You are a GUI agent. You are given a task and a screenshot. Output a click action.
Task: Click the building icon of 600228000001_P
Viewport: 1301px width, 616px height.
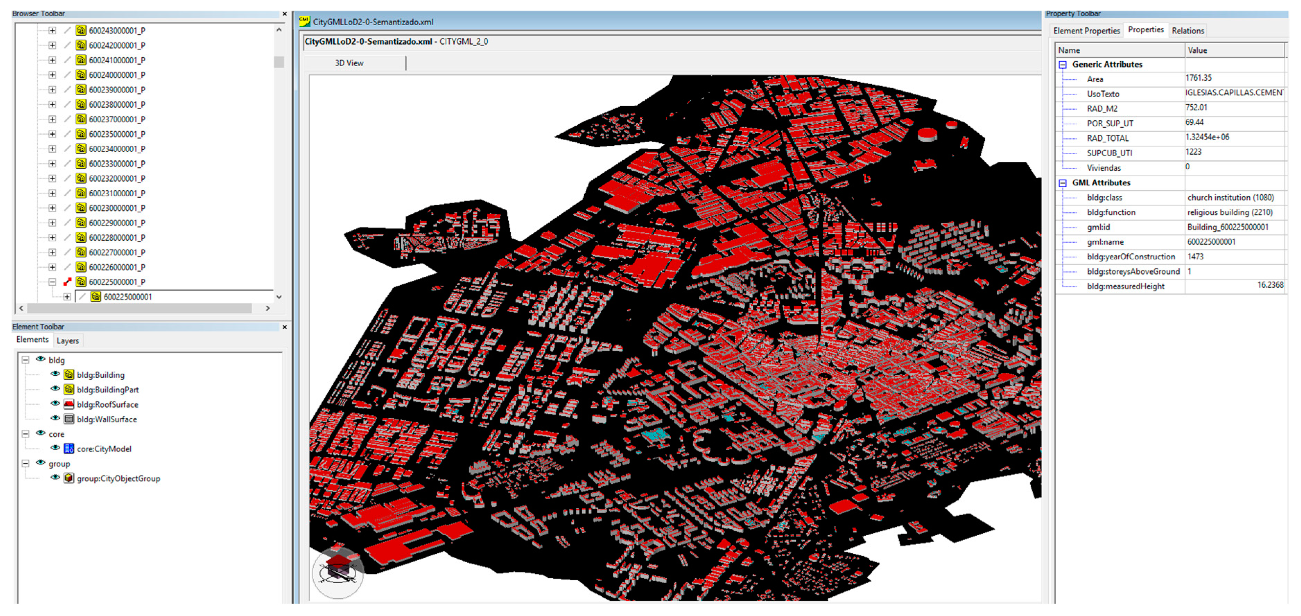pos(81,238)
